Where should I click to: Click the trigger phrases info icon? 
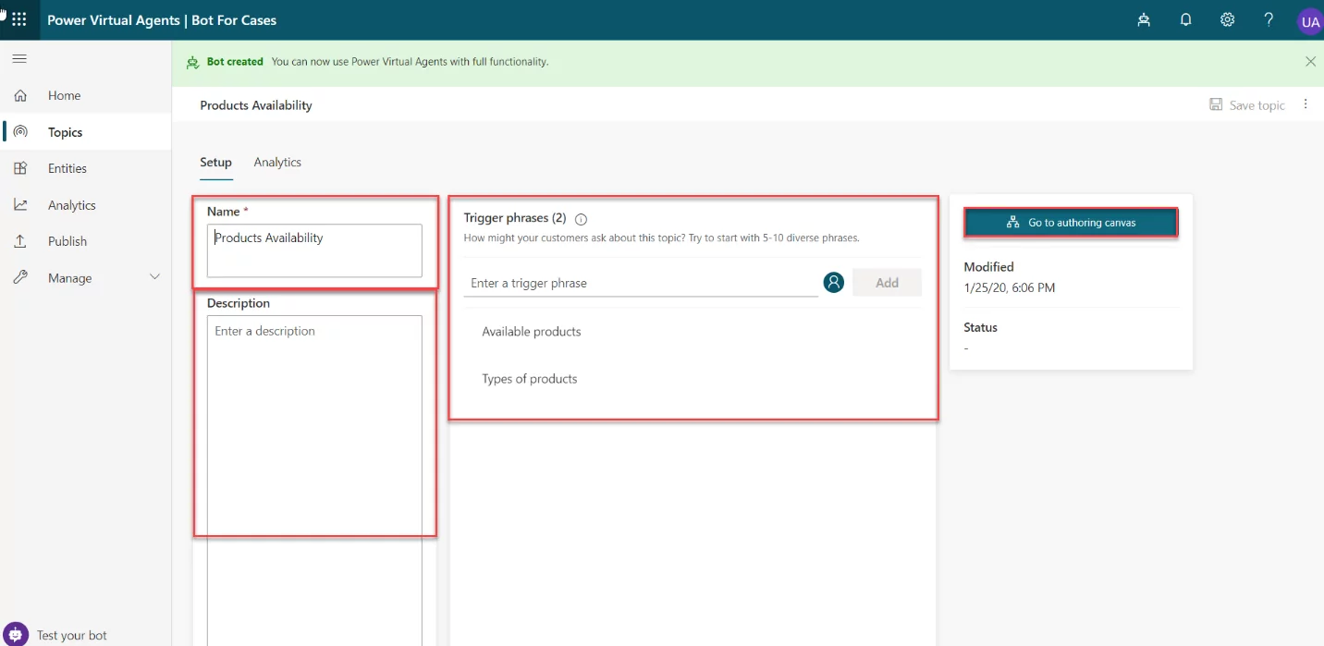click(x=582, y=220)
